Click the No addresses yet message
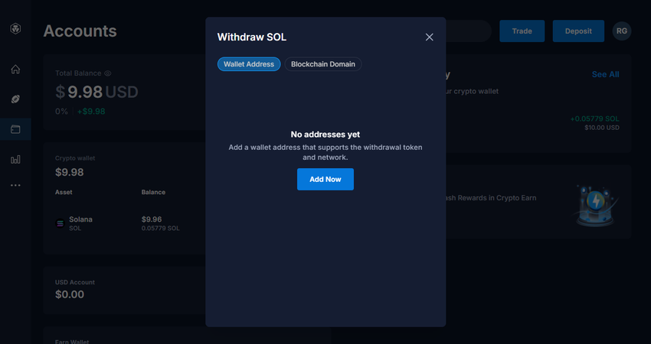The image size is (651, 344). point(325,135)
